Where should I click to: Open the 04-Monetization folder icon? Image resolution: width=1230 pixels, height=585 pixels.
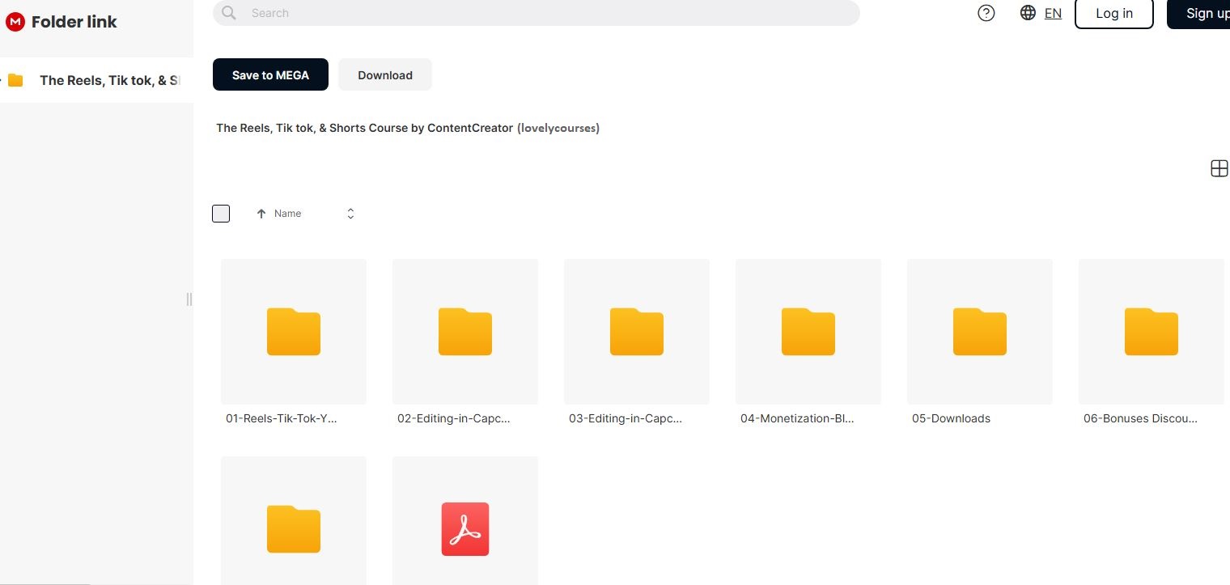pos(808,332)
